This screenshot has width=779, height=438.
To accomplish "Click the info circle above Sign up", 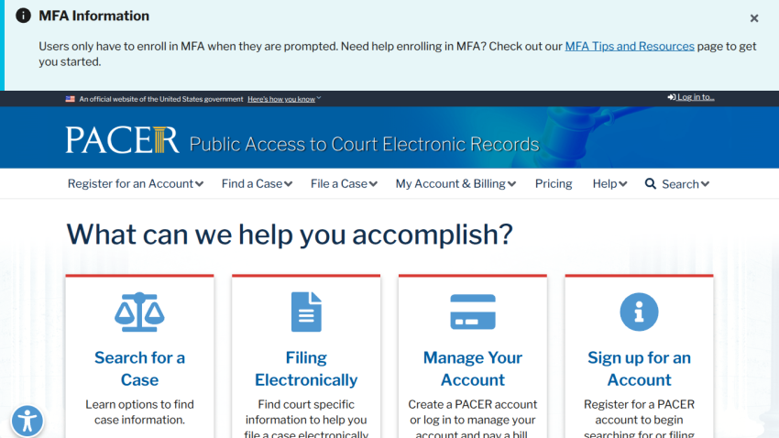I will tap(639, 312).
